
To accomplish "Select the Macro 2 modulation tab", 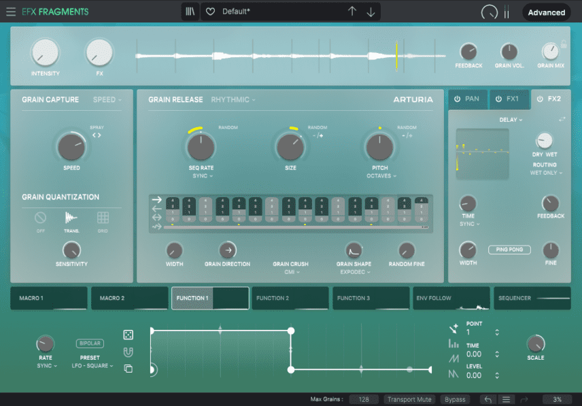I will (x=130, y=298).
